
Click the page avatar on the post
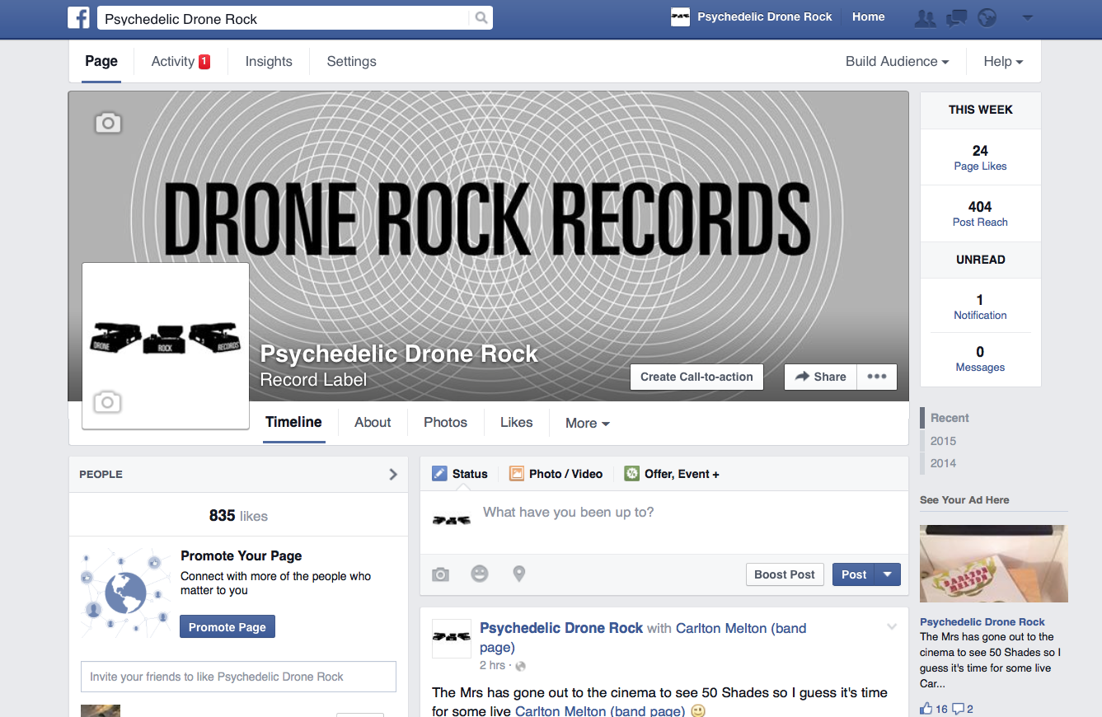[452, 638]
